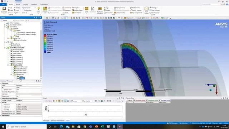Viewport: 229px width, 129px height.
Task: Toggle the Minimum [MPa] column checkbox
Action: [x=134, y=100]
